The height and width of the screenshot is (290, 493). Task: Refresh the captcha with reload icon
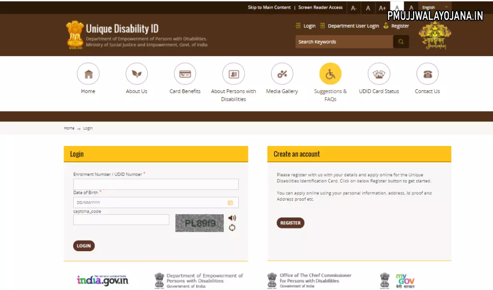coord(232,228)
